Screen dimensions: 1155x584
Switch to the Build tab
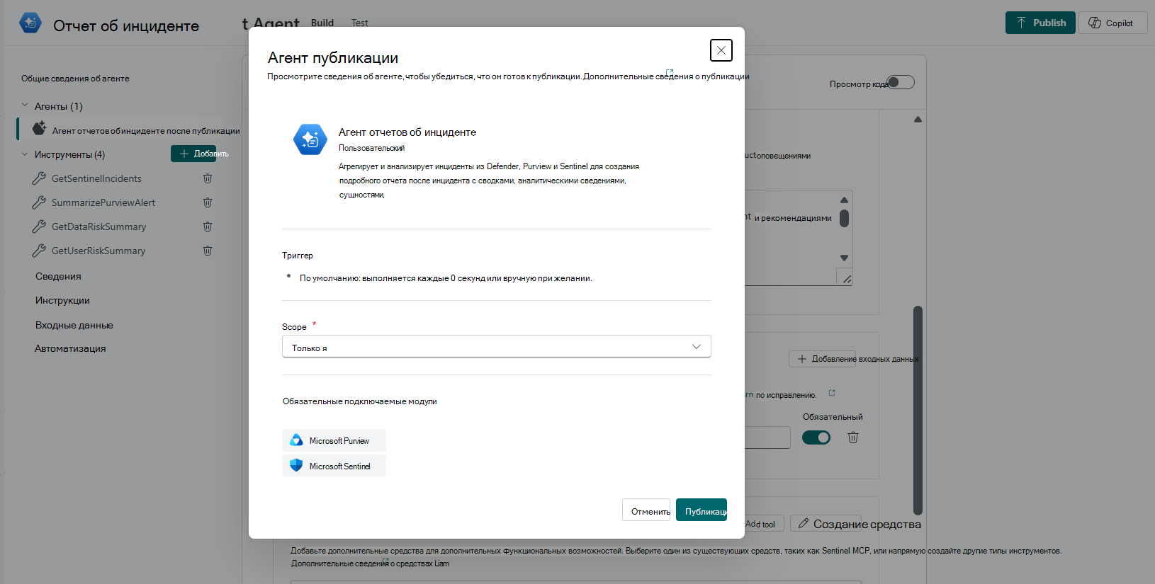point(322,23)
